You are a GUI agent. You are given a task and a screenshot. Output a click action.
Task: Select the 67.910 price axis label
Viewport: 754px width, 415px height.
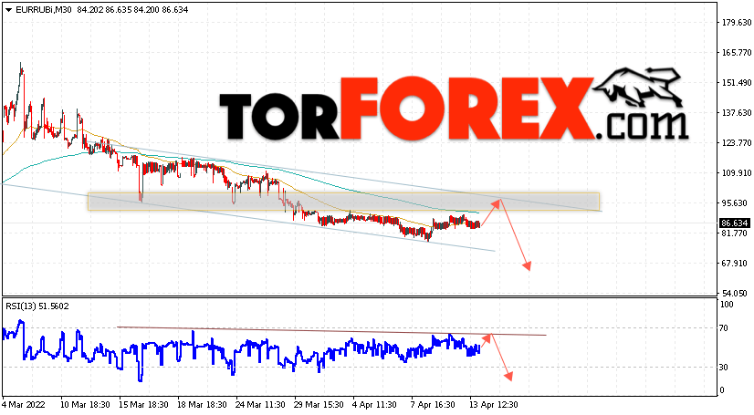(737, 264)
